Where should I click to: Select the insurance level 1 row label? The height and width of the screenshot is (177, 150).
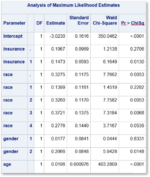coord(14,62)
